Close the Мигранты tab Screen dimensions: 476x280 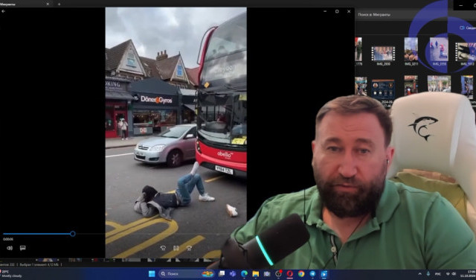click(x=48, y=4)
